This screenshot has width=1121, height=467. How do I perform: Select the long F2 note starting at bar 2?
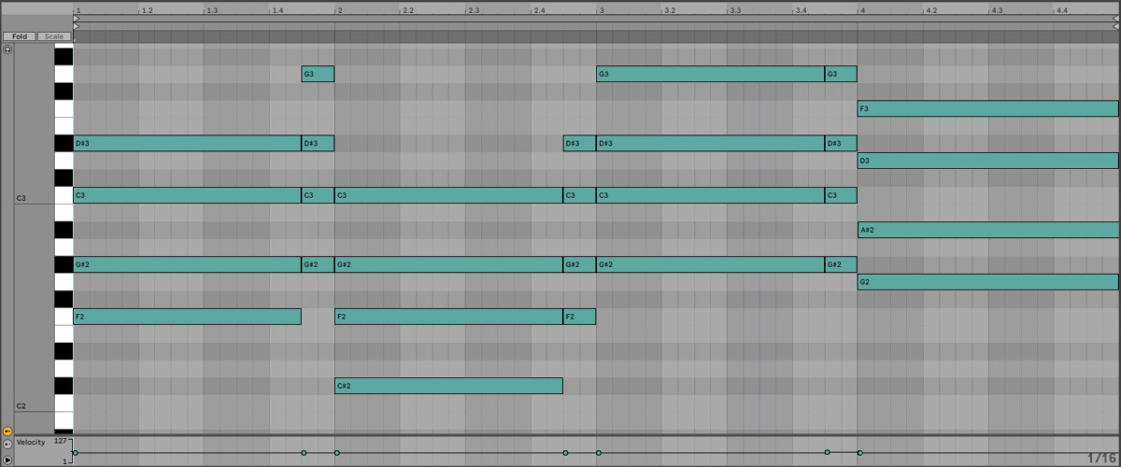pos(448,317)
